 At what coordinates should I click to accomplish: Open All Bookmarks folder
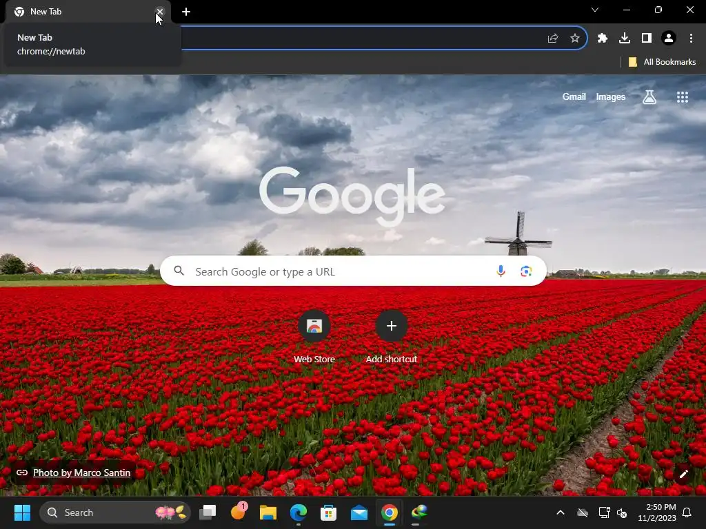pyautogui.click(x=663, y=62)
